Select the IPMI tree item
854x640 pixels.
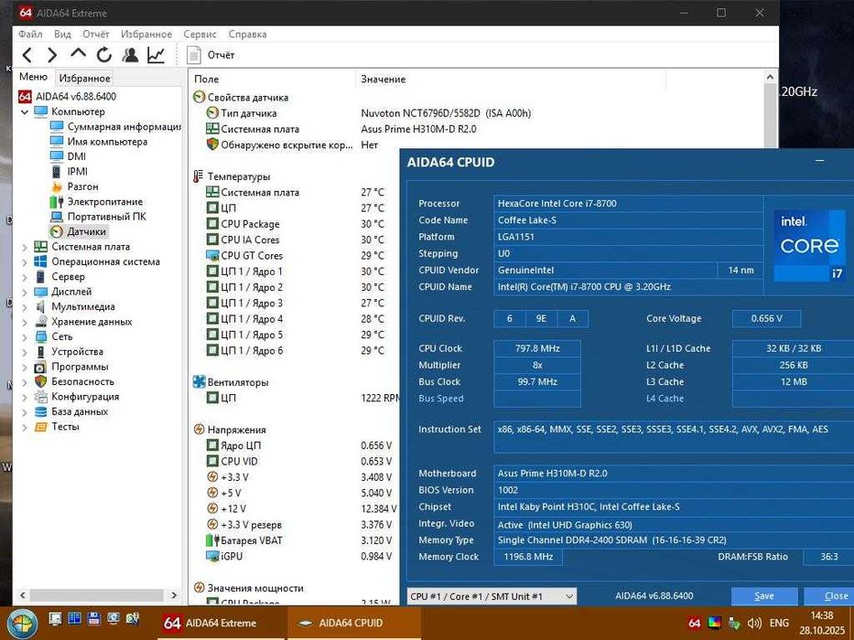69,172
